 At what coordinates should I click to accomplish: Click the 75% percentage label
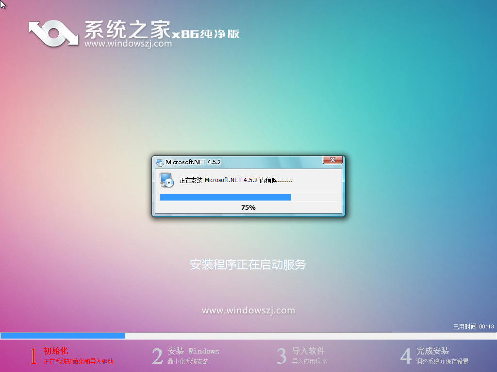coord(248,207)
